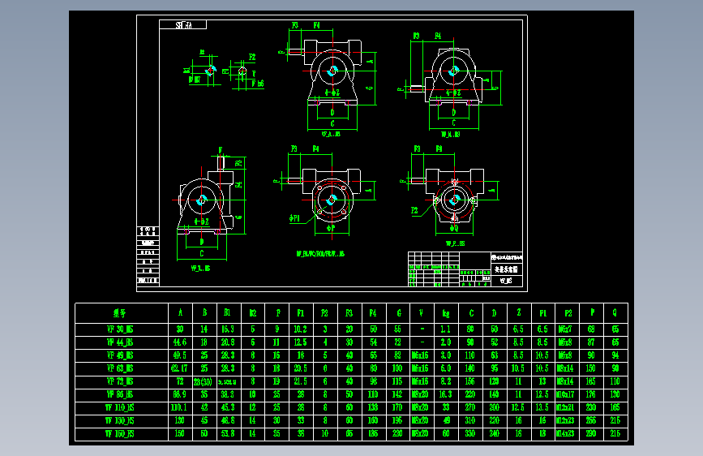Image resolution: width=703 pixels, height=456 pixels.
Task: Select F1 value 21.5 in VF 72_HS row
Action: pos(300,381)
